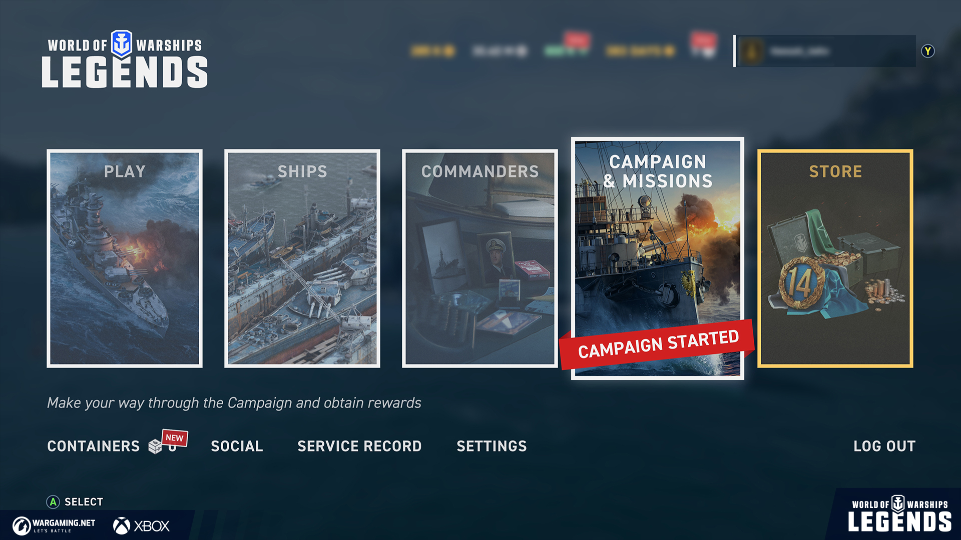Click the Log Out button
Screen dimensions: 961x540
(884, 446)
